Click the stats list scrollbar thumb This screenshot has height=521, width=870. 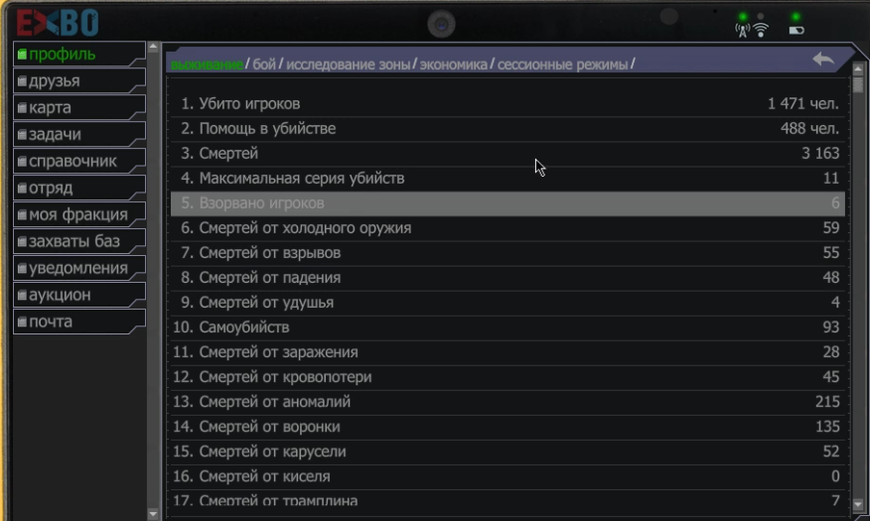858,84
